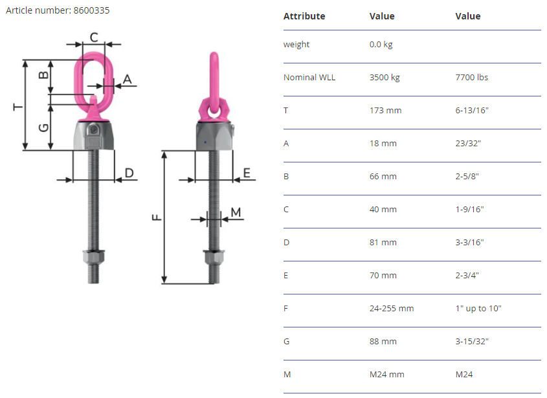Viewport: 547px width, 398px height.
Task: Click the hex nut on the left bolt
Action: (93, 257)
